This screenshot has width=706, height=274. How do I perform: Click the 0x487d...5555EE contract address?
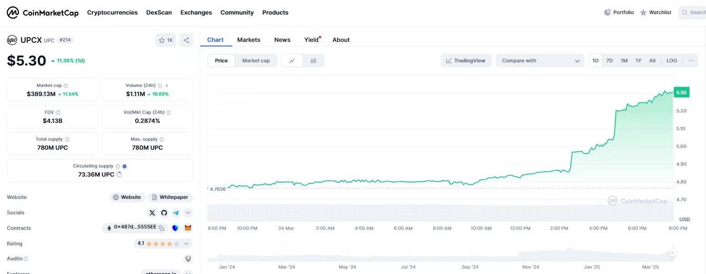(x=135, y=227)
